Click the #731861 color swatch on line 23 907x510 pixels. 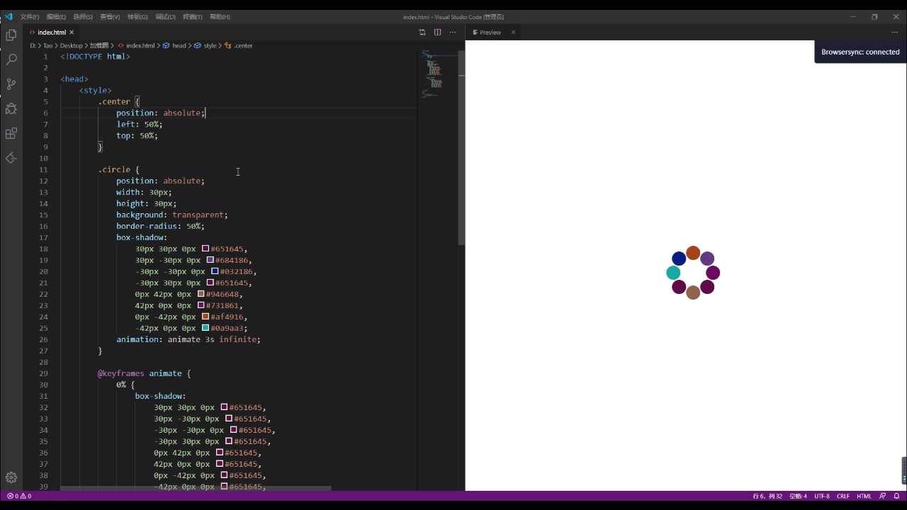201,305
